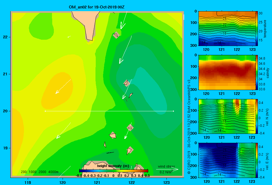Click the '1000' depth contour label
The height and width of the screenshot is (185, 272).
click(x=33, y=172)
